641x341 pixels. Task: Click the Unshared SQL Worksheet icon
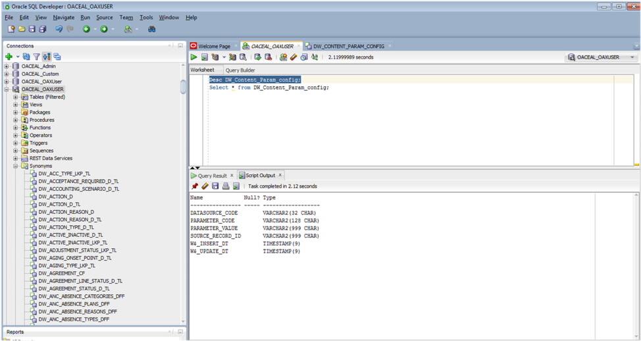(x=283, y=57)
